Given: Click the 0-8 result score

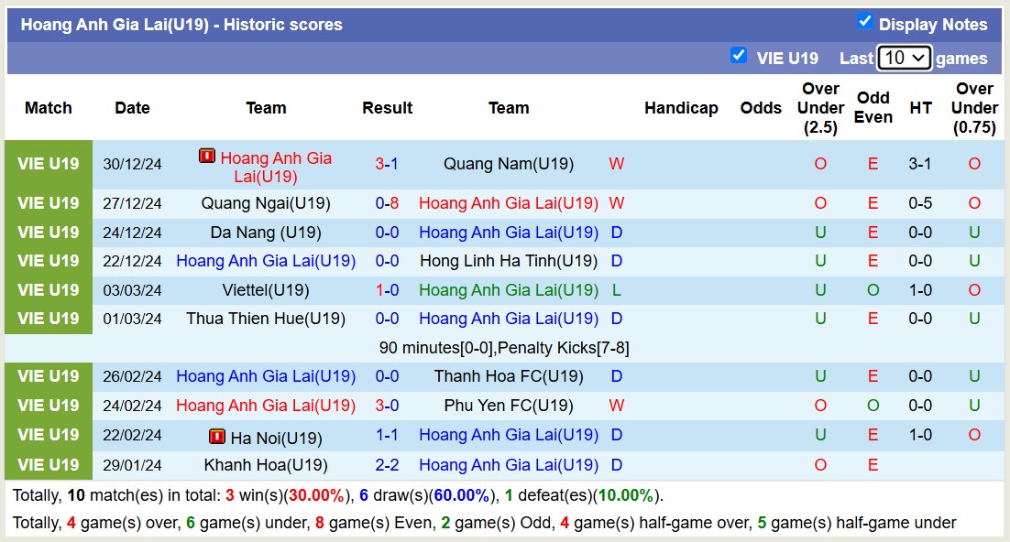Looking at the screenshot, I should pyautogui.click(x=387, y=203).
